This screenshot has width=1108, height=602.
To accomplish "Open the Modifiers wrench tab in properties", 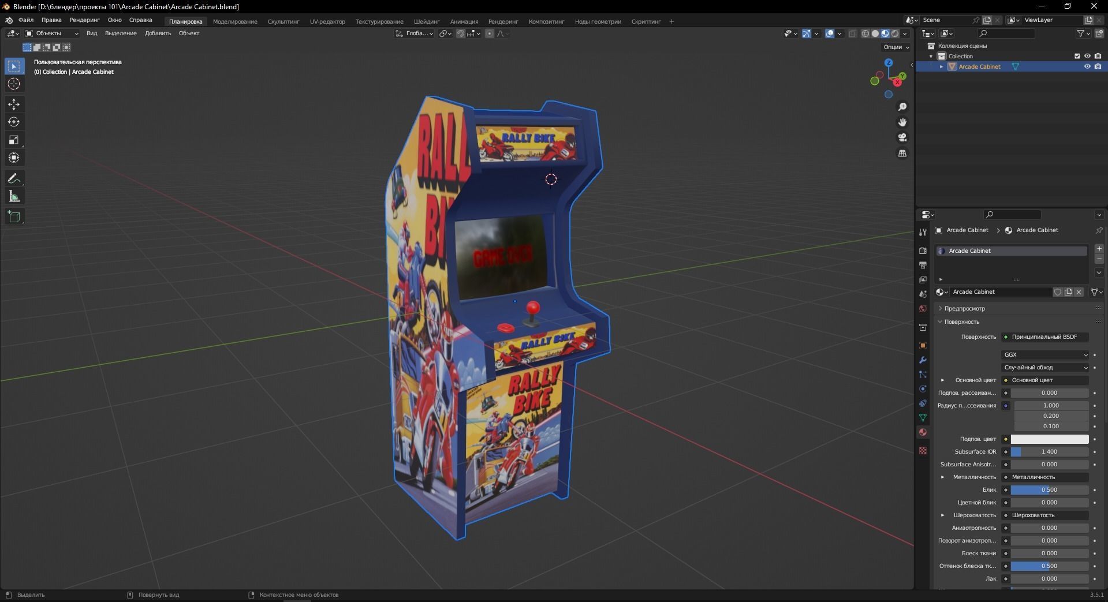I will pos(923,360).
